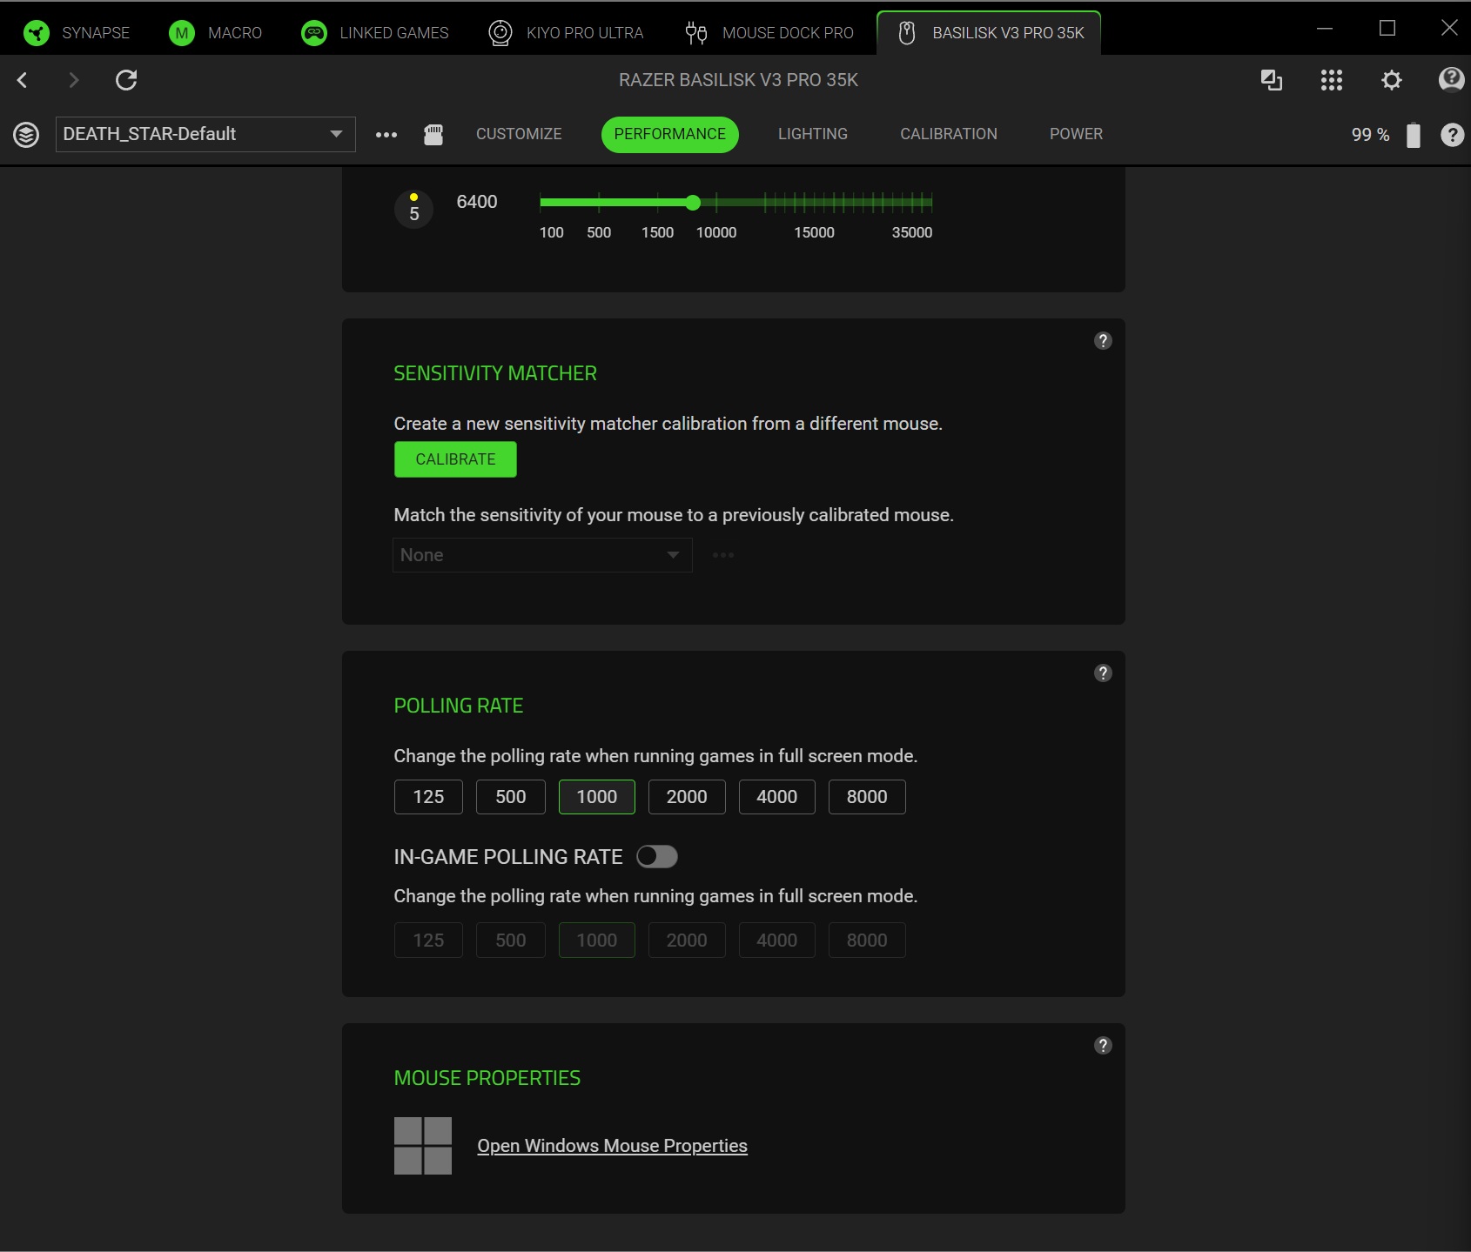Viewport: 1471px width, 1252px height.
Task: Open the user account help icon
Action: click(1451, 80)
